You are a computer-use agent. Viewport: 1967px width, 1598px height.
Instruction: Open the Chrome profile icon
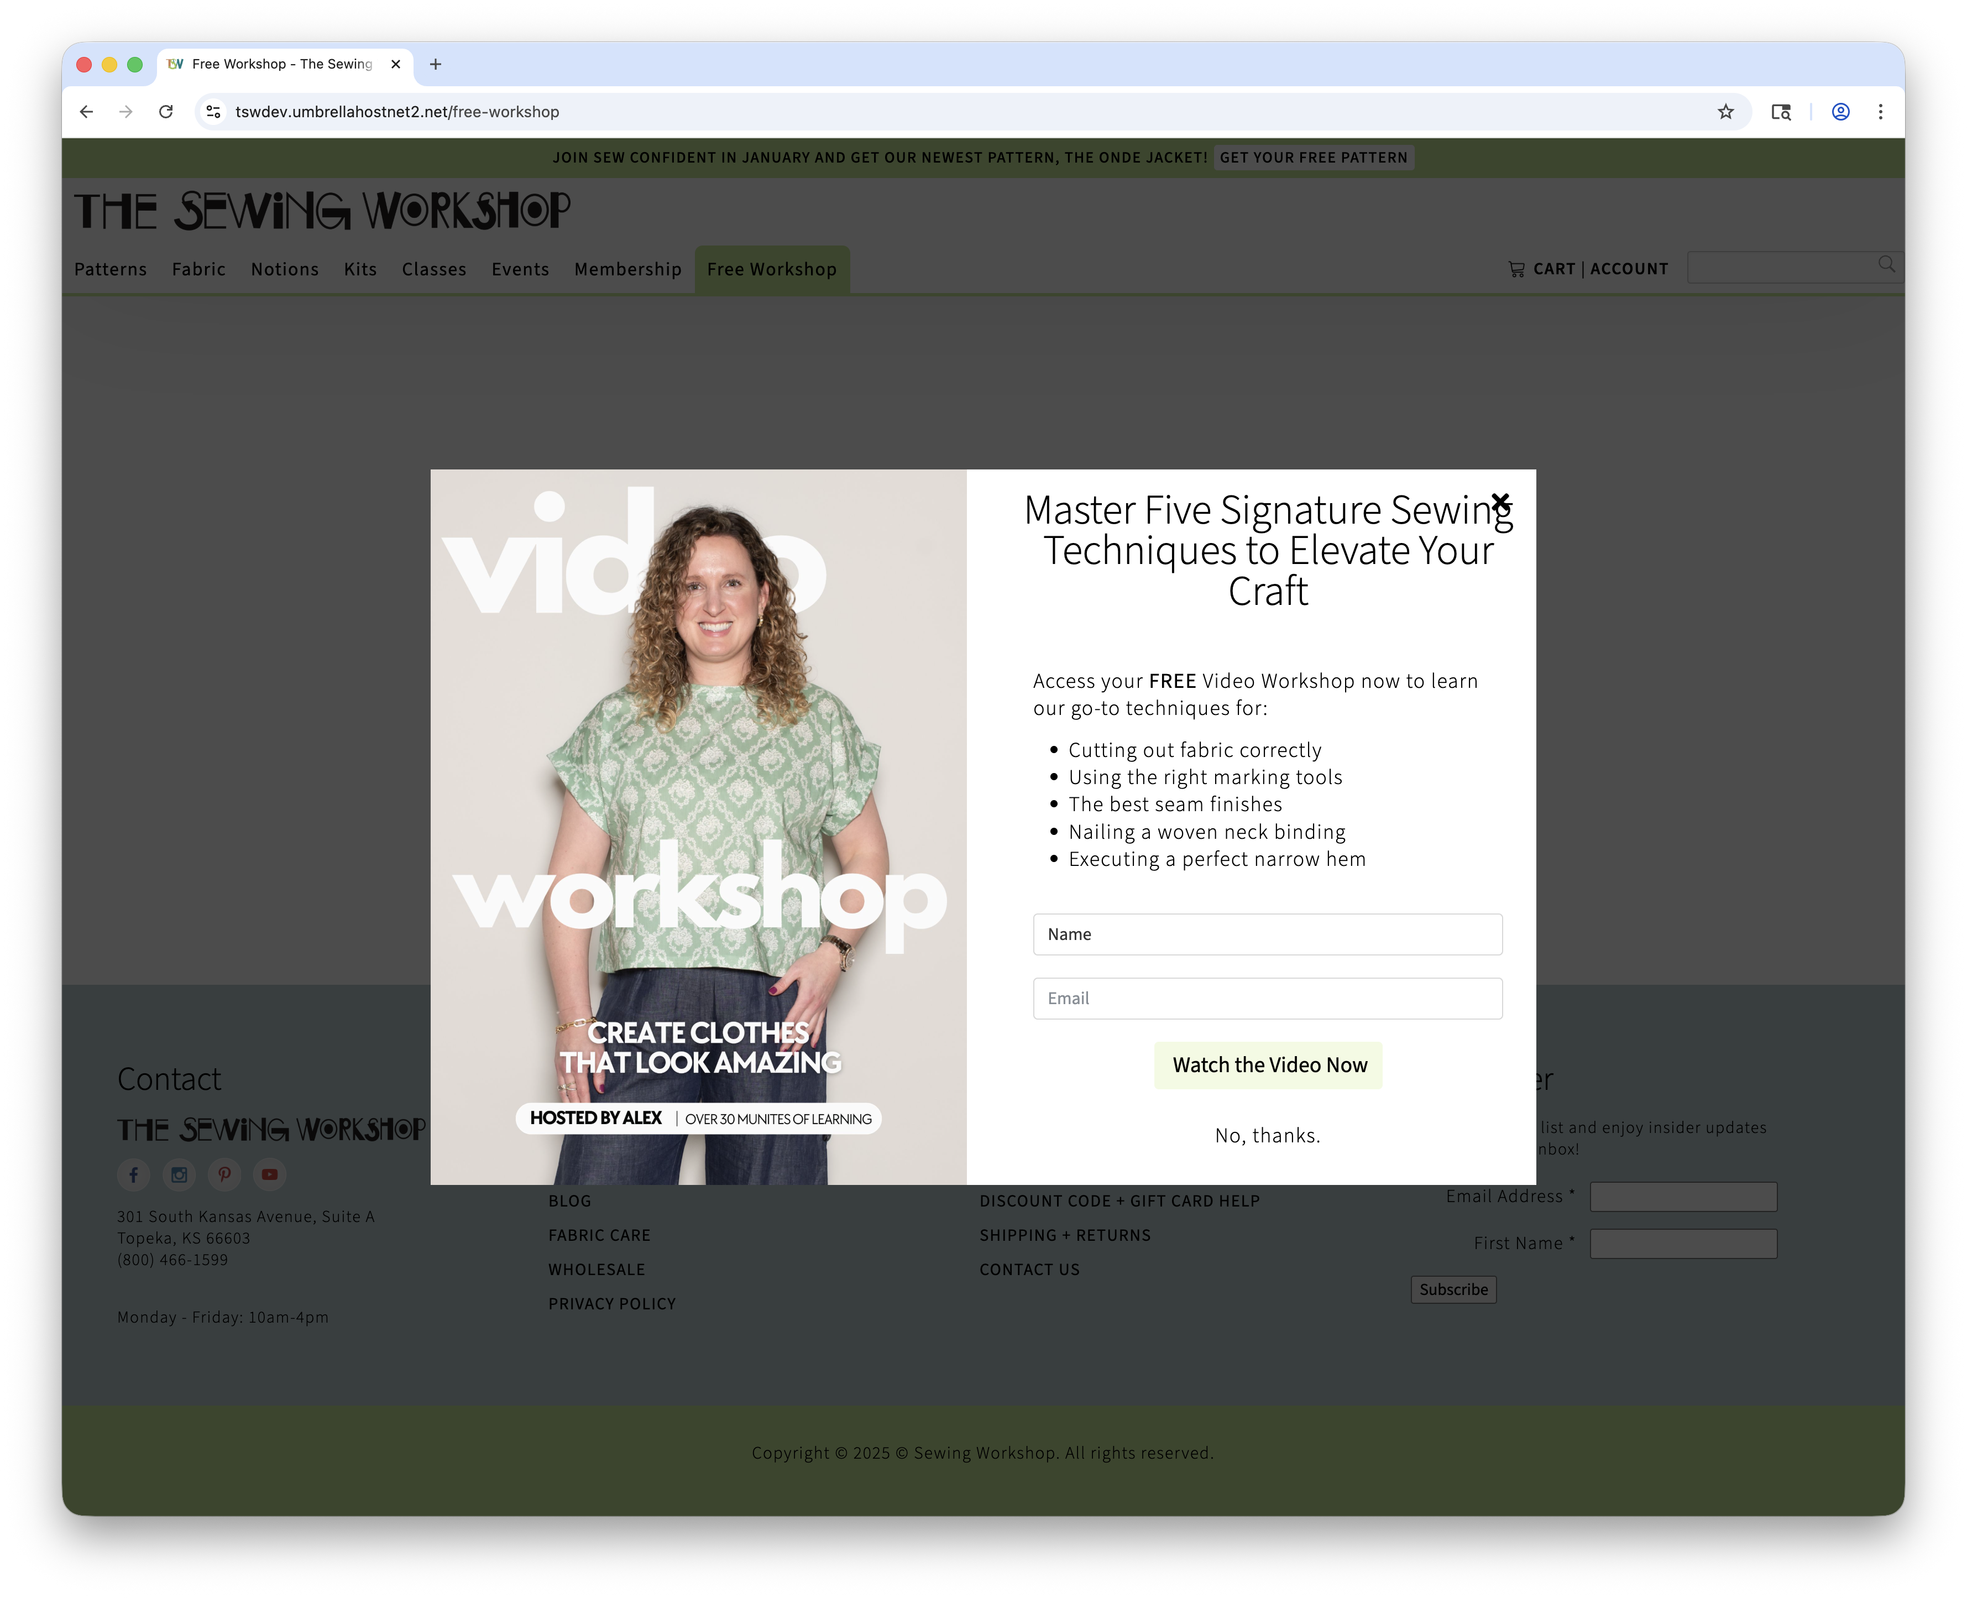pyautogui.click(x=1840, y=111)
